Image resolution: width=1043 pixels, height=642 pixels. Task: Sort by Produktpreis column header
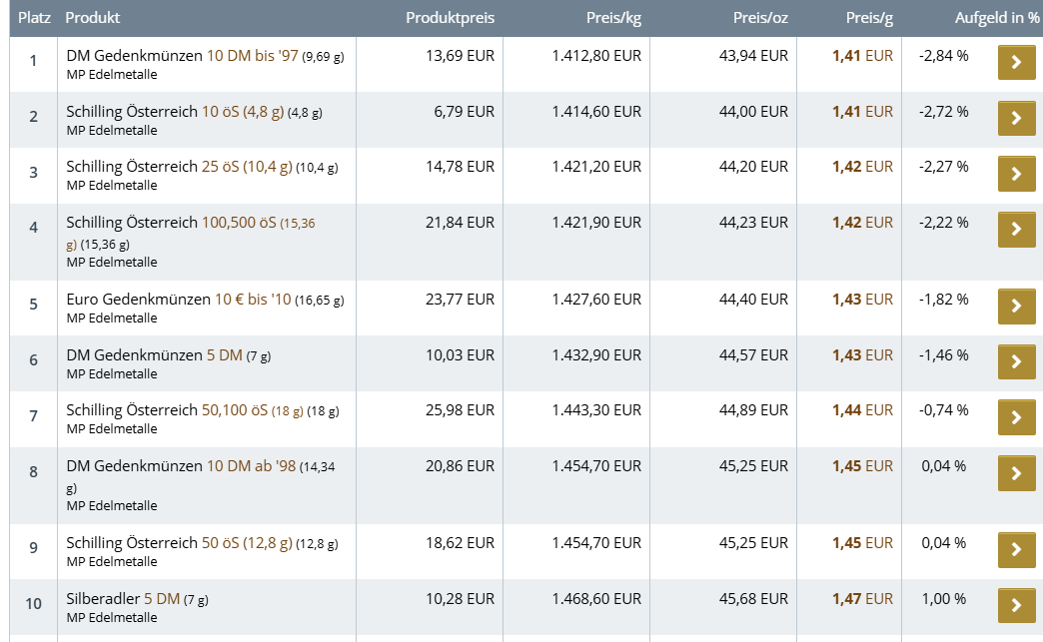pos(450,18)
